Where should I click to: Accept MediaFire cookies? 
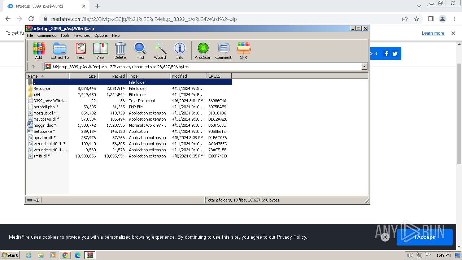click(424, 237)
